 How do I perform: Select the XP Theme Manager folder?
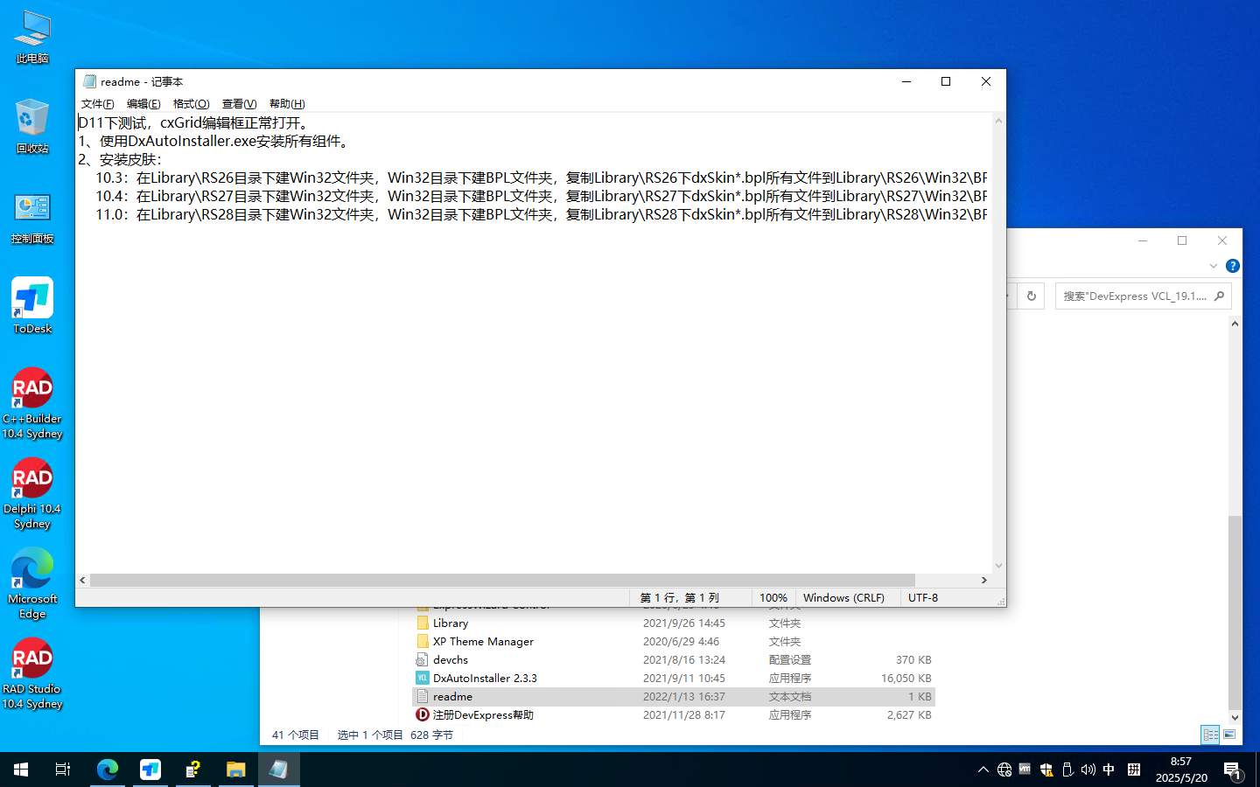pyautogui.click(x=674, y=642)
